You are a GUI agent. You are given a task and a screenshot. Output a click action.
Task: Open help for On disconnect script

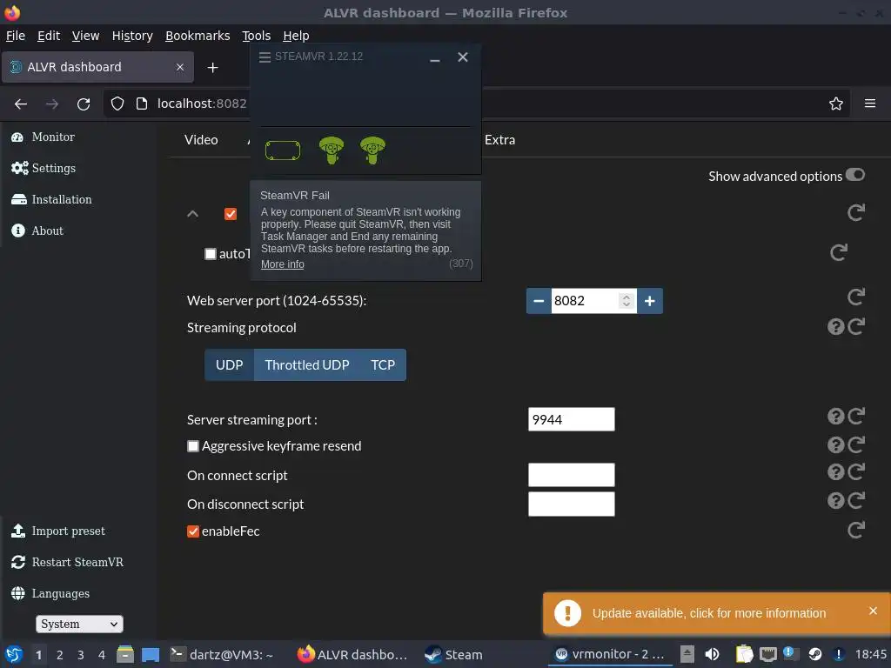point(836,500)
